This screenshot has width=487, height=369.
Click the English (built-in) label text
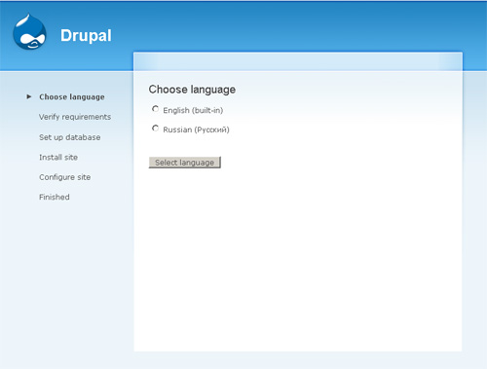point(193,110)
